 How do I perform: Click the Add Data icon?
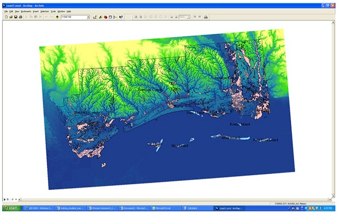(57, 17)
